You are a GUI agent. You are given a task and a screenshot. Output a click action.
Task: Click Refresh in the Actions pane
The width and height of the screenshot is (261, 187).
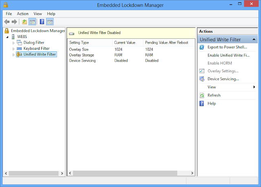(214, 95)
